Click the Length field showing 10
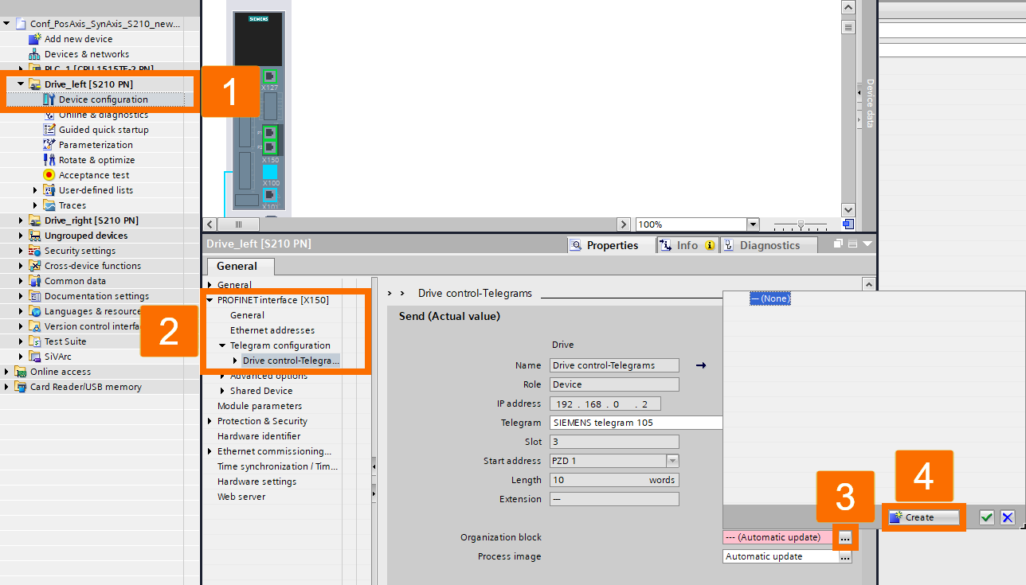This screenshot has height=585, width=1026. (x=614, y=480)
